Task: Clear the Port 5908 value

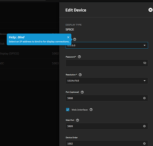Action: [x=144, y=98]
